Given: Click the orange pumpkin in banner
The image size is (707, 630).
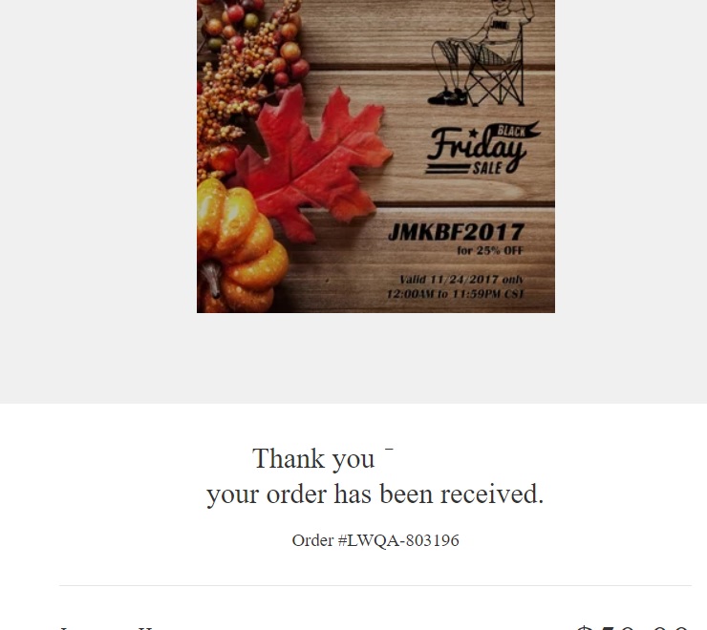Looking at the screenshot, I should pos(240,245).
